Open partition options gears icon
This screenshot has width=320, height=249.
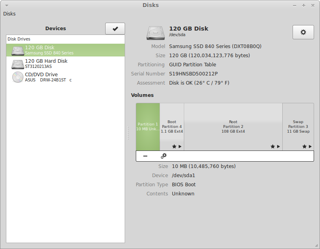[164, 156]
